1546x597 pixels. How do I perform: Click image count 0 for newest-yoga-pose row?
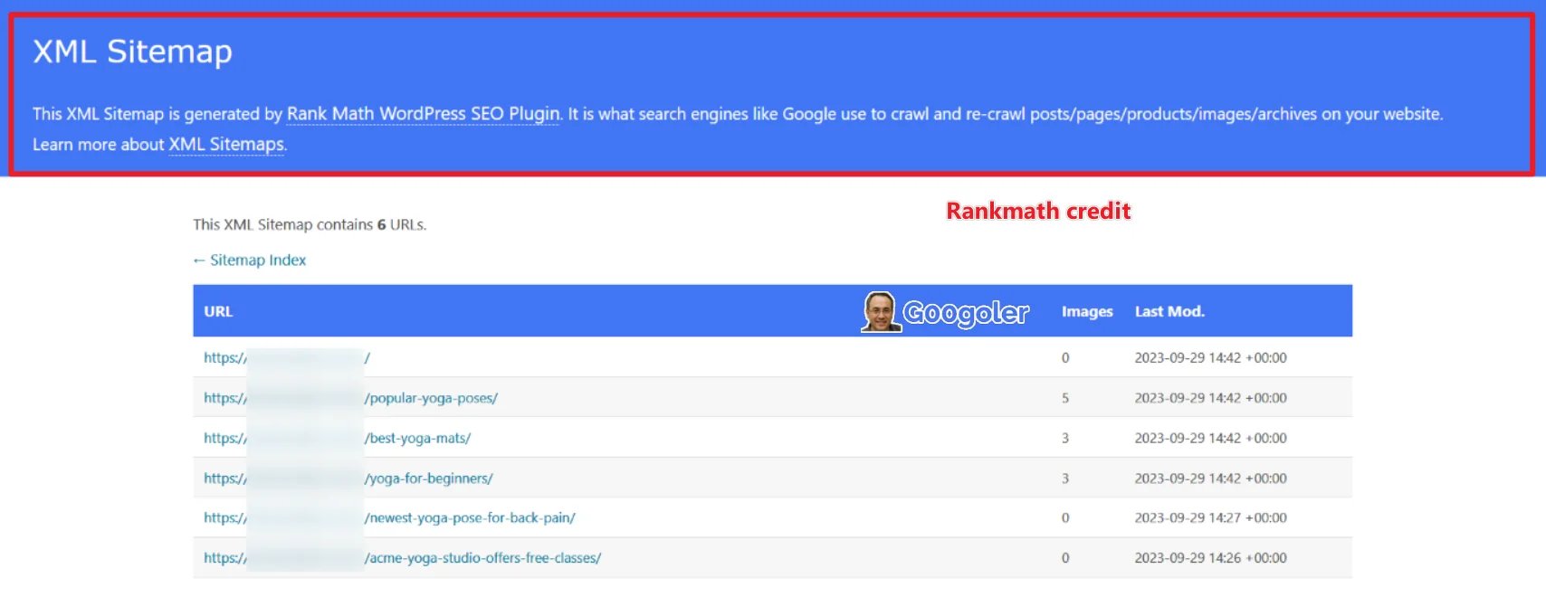(1065, 518)
